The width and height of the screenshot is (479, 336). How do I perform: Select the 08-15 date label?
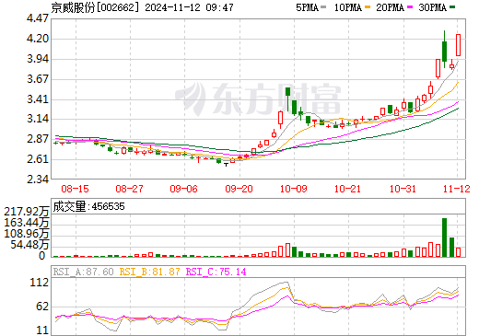(75, 189)
